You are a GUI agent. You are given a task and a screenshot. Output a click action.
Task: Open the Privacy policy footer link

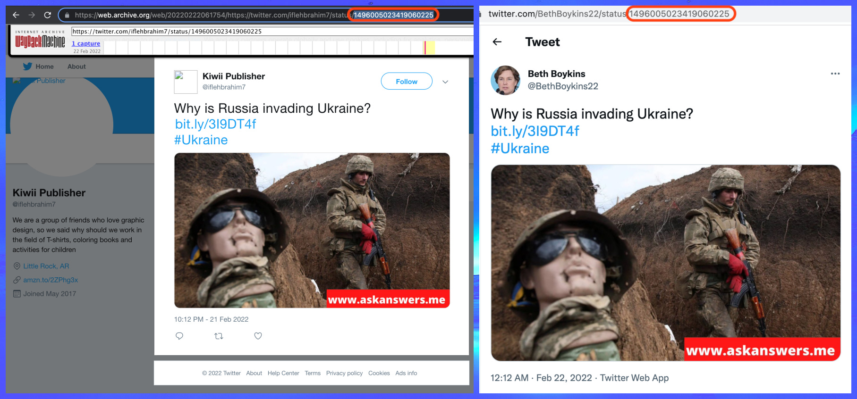pos(344,373)
